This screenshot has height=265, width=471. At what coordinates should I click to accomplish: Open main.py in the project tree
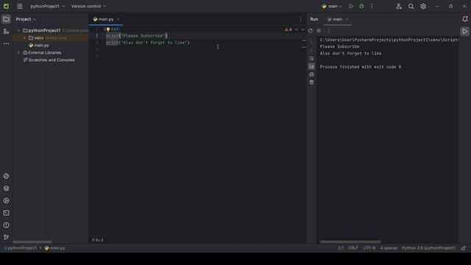(41, 46)
